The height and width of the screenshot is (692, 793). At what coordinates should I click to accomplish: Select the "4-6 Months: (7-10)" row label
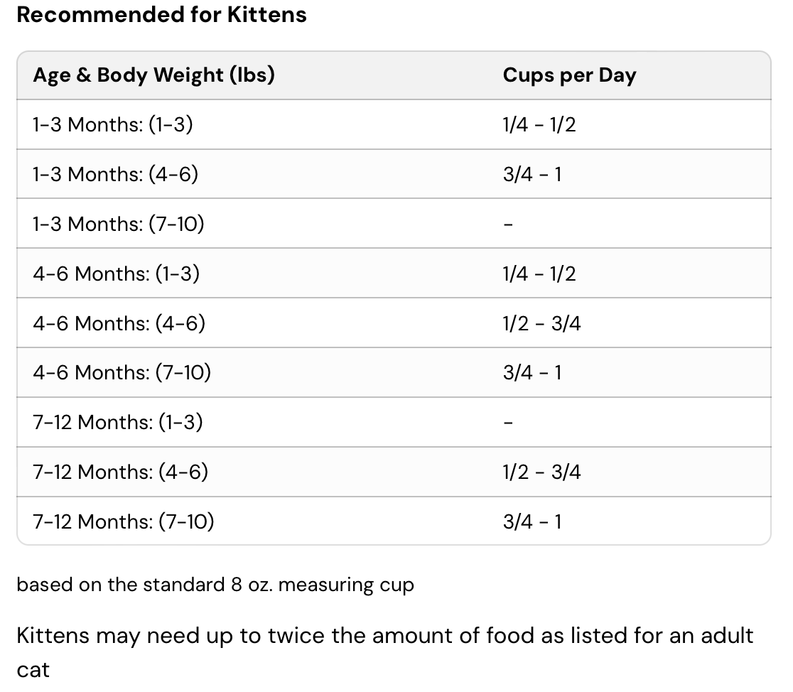122,372
